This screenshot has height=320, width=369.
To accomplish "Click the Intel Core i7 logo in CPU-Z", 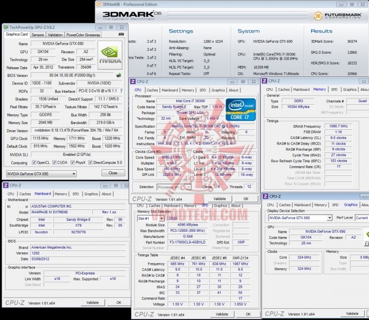I will (x=240, y=110).
